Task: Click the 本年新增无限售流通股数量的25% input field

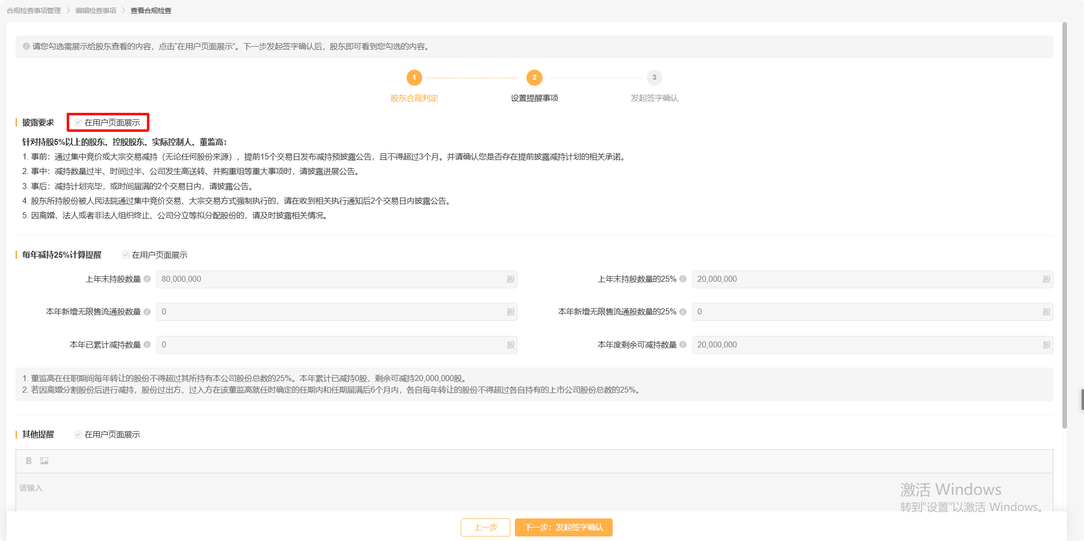Action: pyautogui.click(x=872, y=312)
